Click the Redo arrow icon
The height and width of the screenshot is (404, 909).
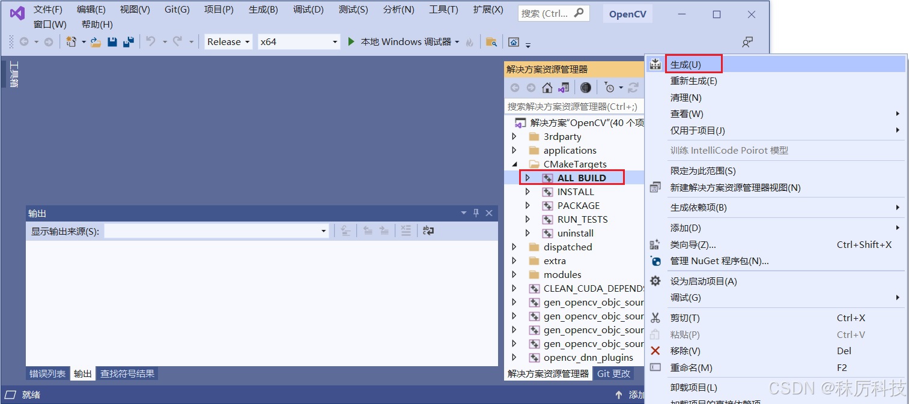click(178, 41)
